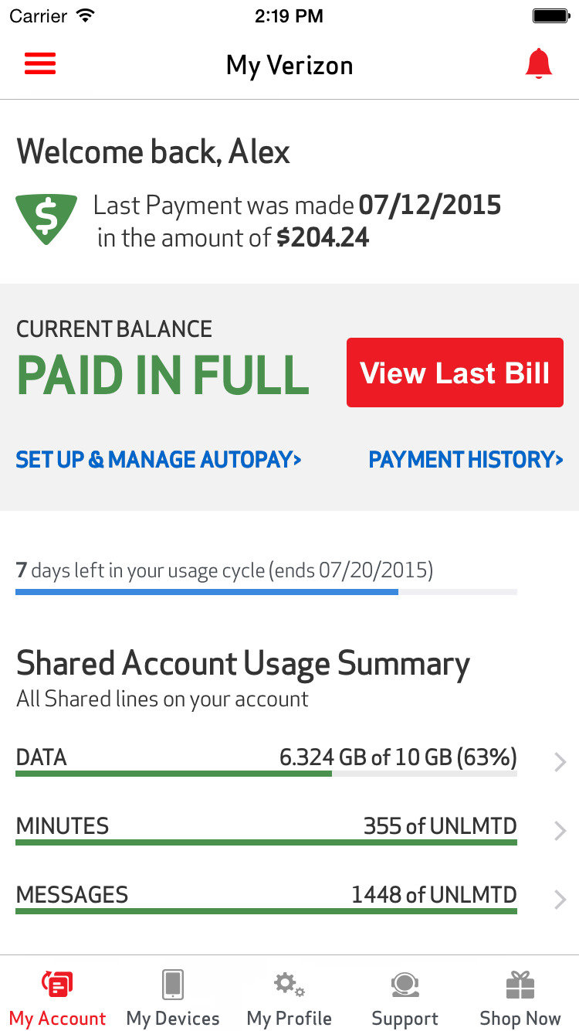Tap the Support headset icon

coord(405,985)
